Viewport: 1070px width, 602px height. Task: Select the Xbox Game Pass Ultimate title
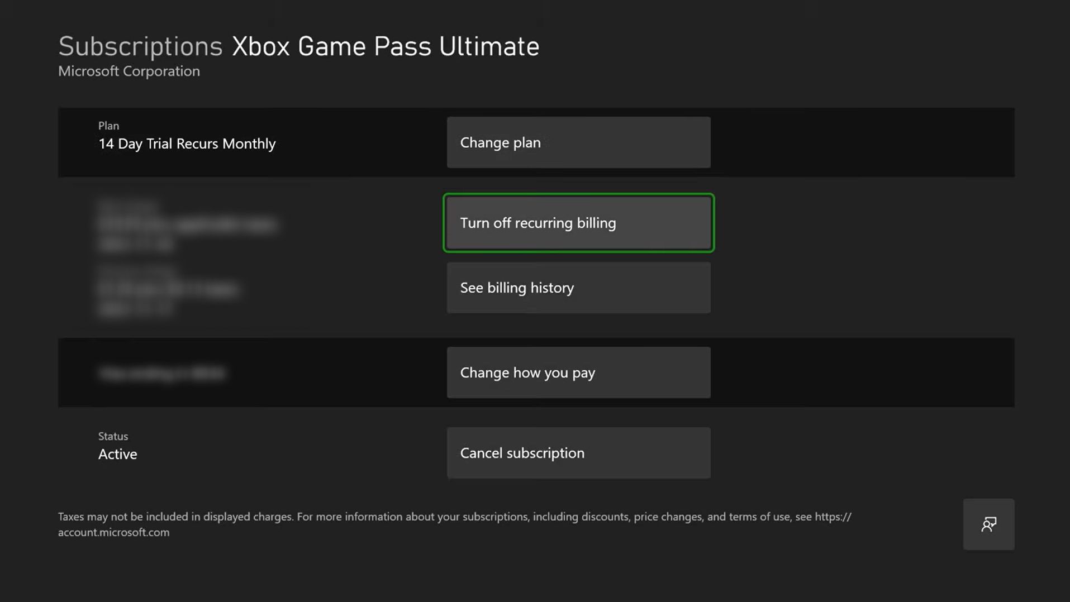[x=385, y=46]
